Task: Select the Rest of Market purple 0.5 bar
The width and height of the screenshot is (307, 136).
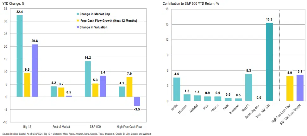Action: [x=69, y=96]
